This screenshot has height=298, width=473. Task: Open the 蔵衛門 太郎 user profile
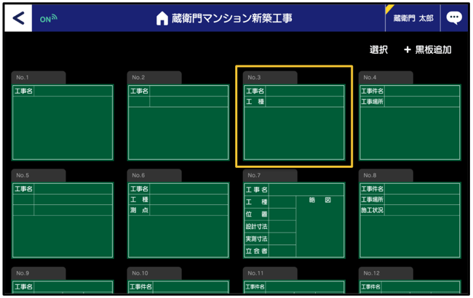[x=413, y=19]
